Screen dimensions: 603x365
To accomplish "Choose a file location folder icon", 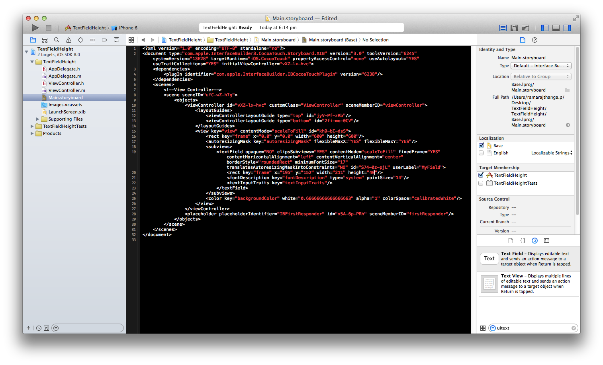I will (x=567, y=90).
